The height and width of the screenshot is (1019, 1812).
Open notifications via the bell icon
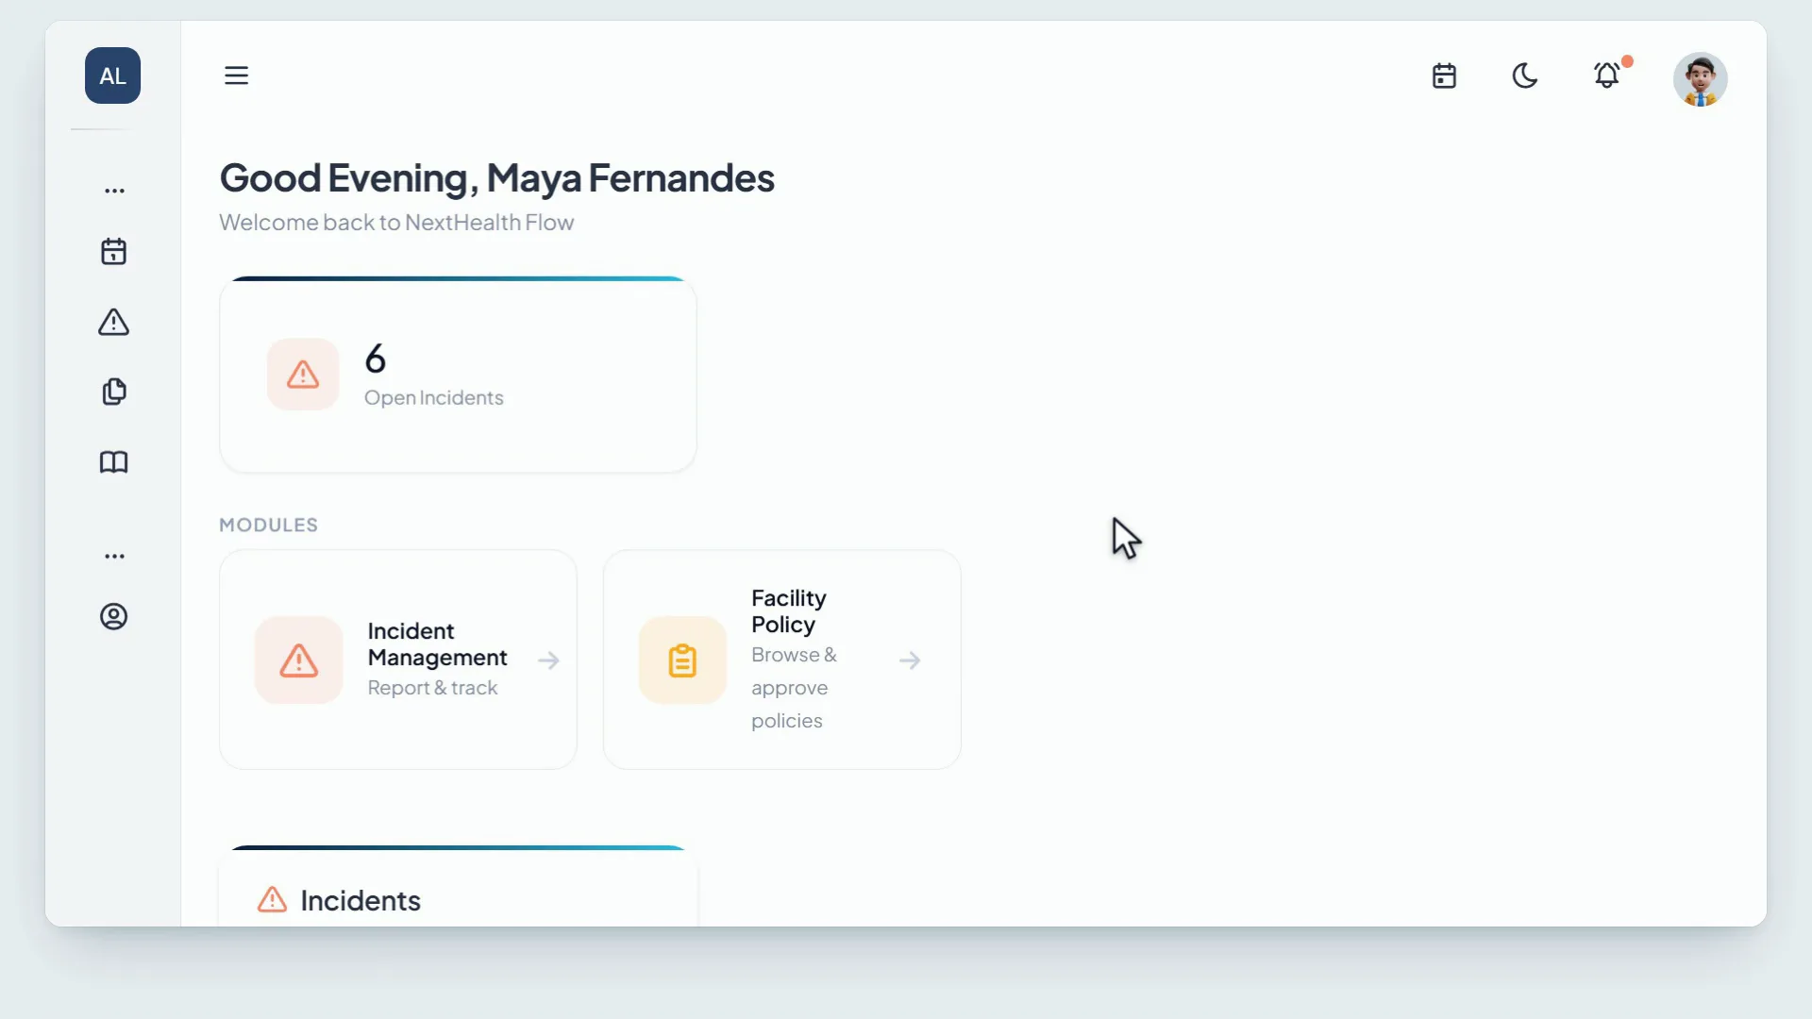pyautogui.click(x=1606, y=75)
